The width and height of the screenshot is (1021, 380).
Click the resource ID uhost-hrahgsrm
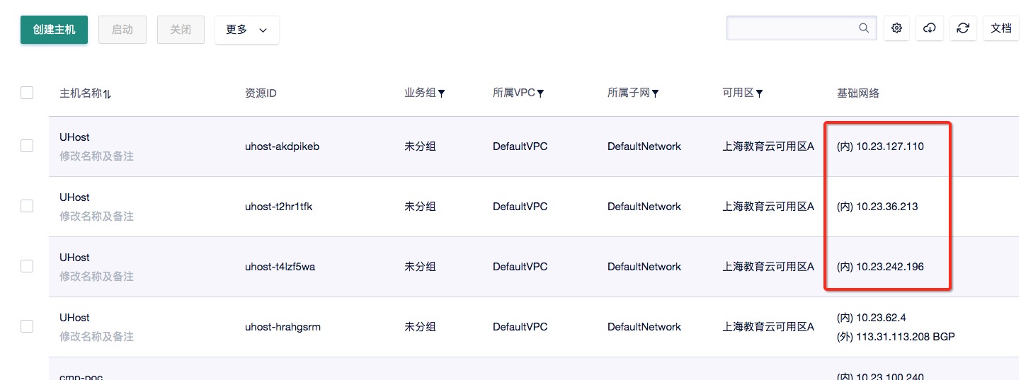[283, 327]
